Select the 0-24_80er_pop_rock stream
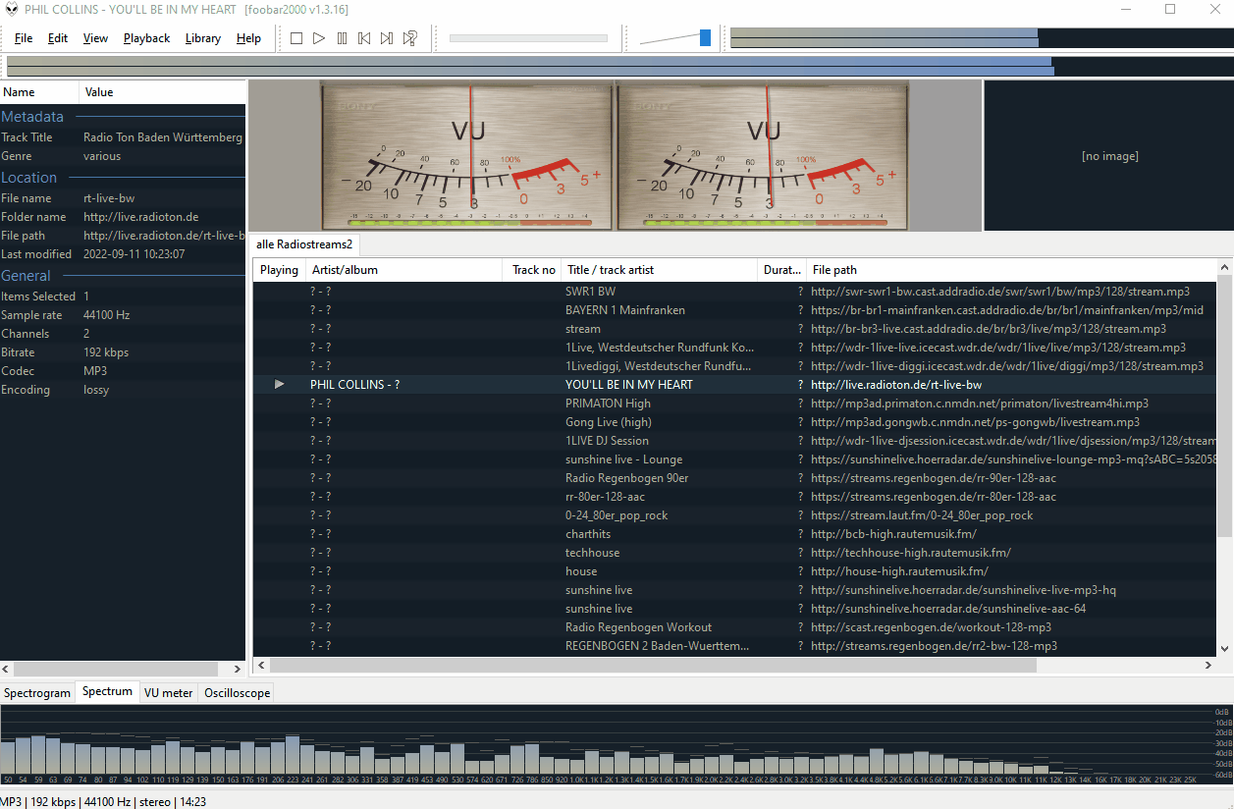The width and height of the screenshot is (1234, 809). tap(734, 515)
